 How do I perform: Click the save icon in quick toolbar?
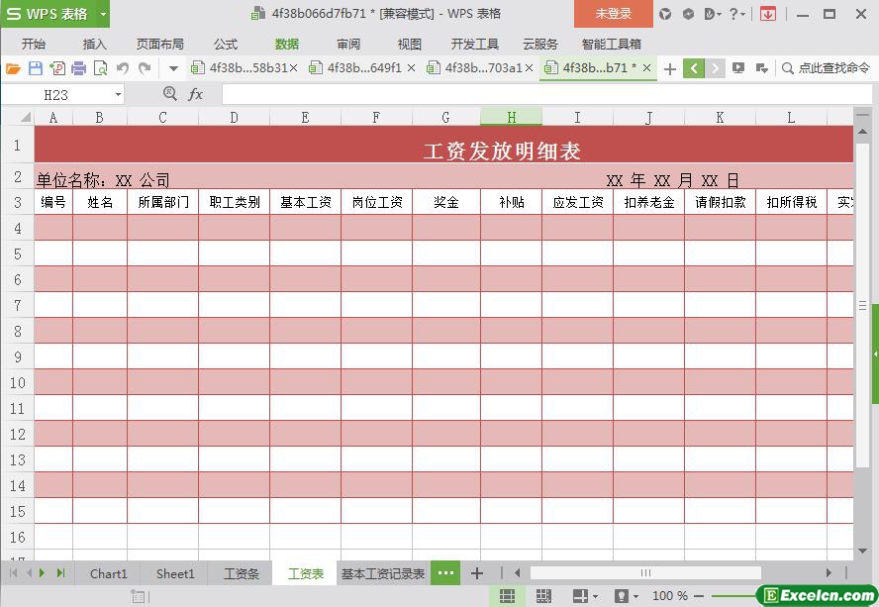(36, 68)
